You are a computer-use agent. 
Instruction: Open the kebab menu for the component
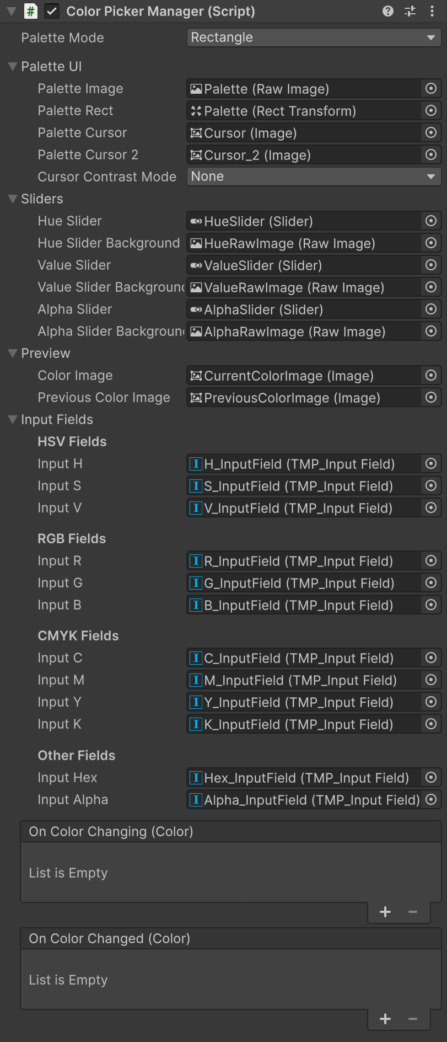tap(432, 11)
